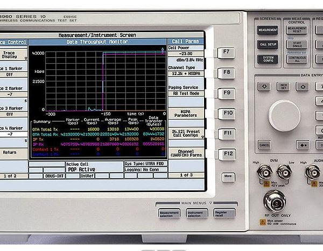Open the MEASUREMENT screen key
The height and width of the screenshot is (251, 323).
pyautogui.click(x=268, y=30)
